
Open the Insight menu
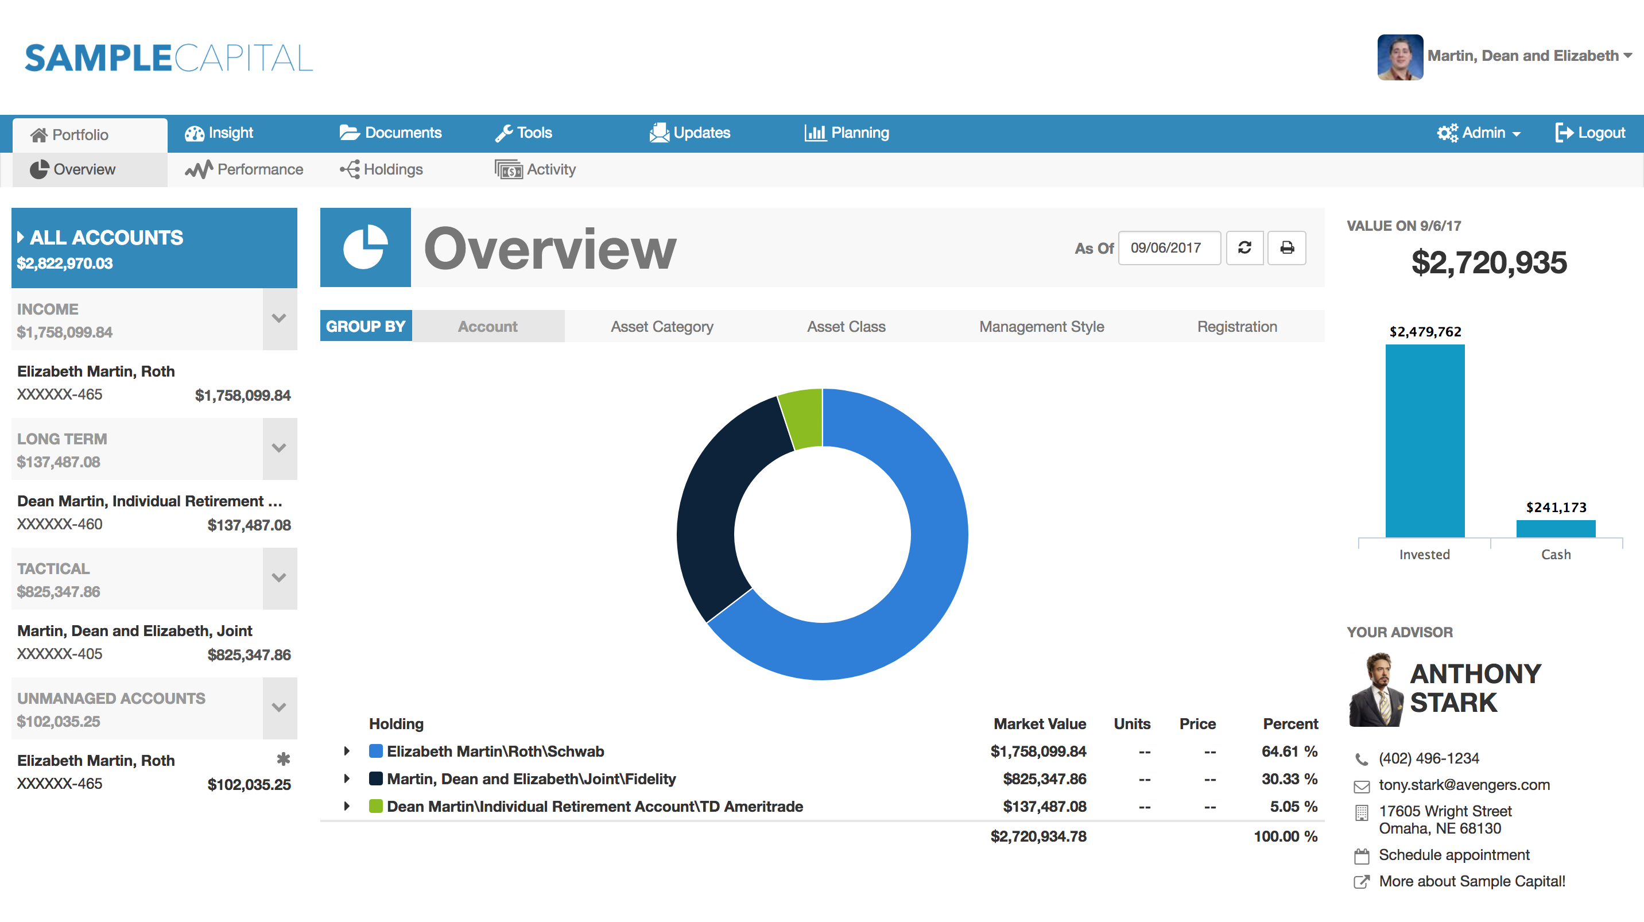pos(219,133)
